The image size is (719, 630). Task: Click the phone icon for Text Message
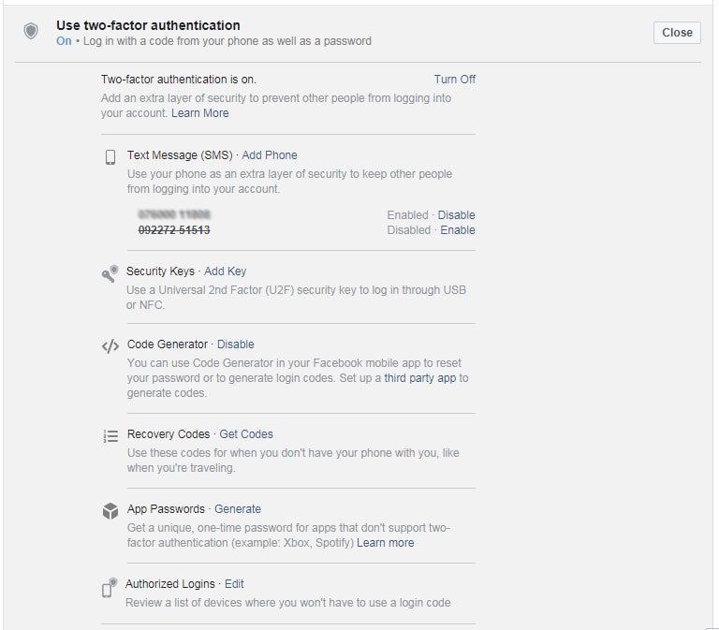[110, 156]
